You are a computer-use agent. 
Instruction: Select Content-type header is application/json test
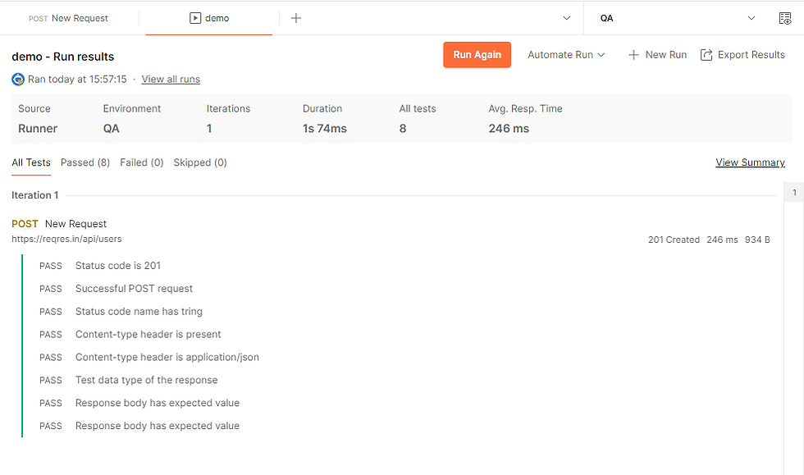pyautogui.click(x=167, y=358)
